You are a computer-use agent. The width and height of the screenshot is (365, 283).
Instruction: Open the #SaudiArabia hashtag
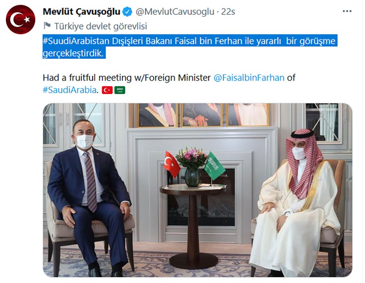[x=69, y=90]
